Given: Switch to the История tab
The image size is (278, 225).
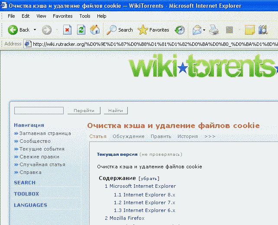Looking at the screenshot, I should click(x=187, y=136).
